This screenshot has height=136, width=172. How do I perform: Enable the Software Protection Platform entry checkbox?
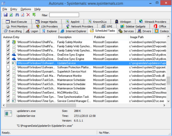click(8, 67)
